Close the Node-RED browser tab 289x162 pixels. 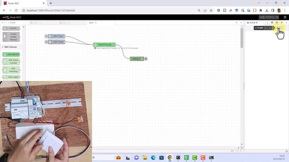[x=43, y=3]
